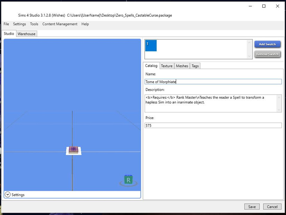Switch to the Texture tab
286x215 pixels.
click(x=167, y=66)
